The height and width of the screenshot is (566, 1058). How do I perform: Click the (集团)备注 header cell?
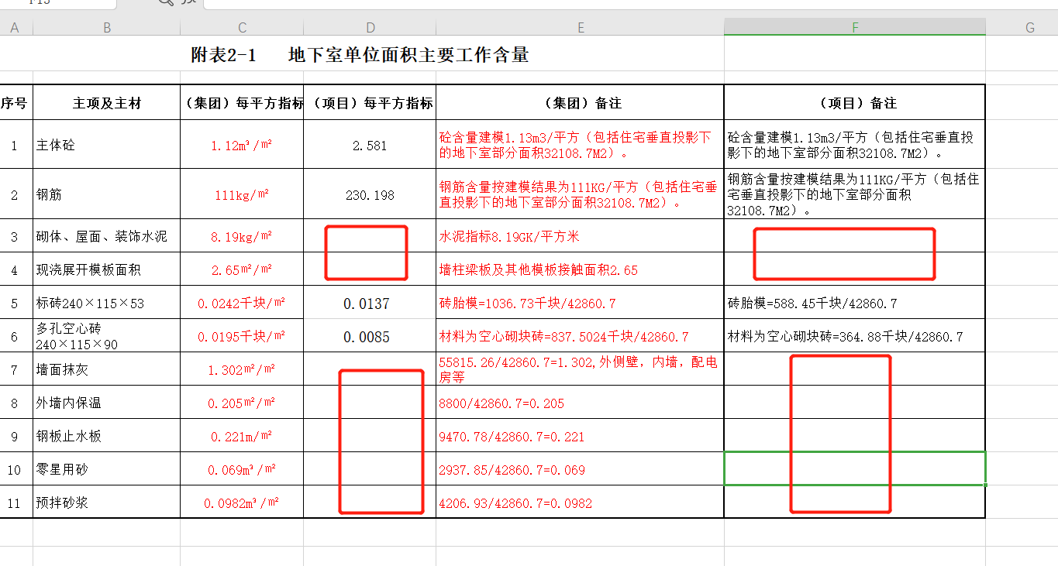click(580, 102)
